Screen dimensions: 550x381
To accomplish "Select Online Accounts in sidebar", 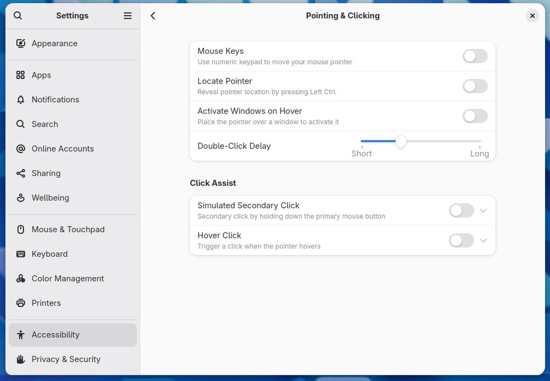I will pos(73,148).
